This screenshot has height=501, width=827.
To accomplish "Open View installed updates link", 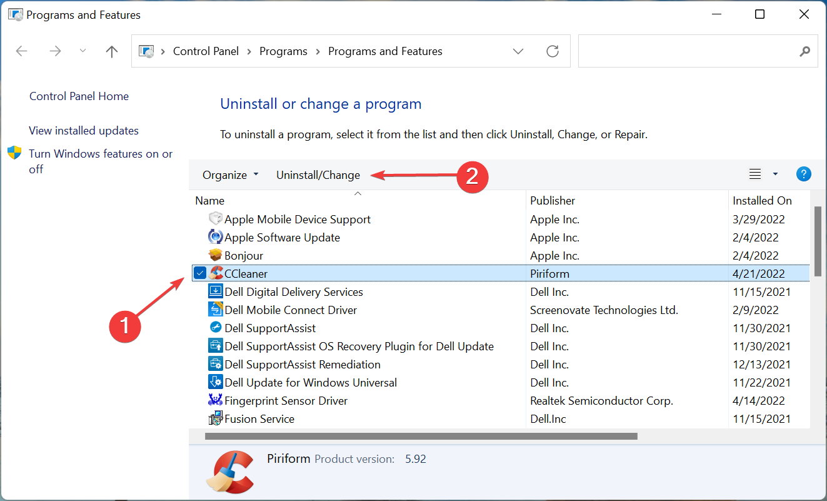I will coord(84,131).
